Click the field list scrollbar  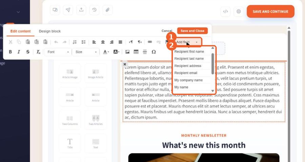pos(212,64)
